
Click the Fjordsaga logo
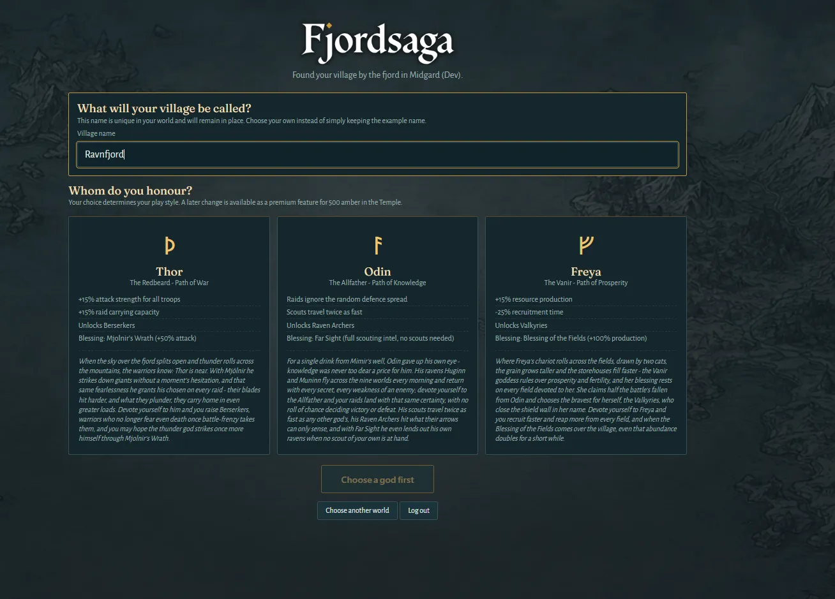click(377, 42)
